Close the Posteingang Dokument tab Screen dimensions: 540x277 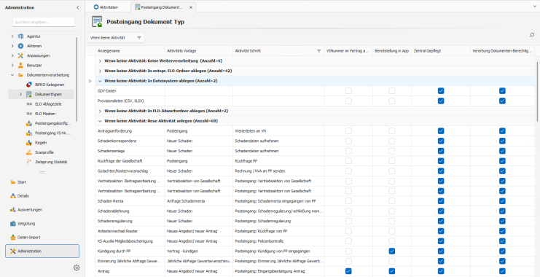[191, 7]
